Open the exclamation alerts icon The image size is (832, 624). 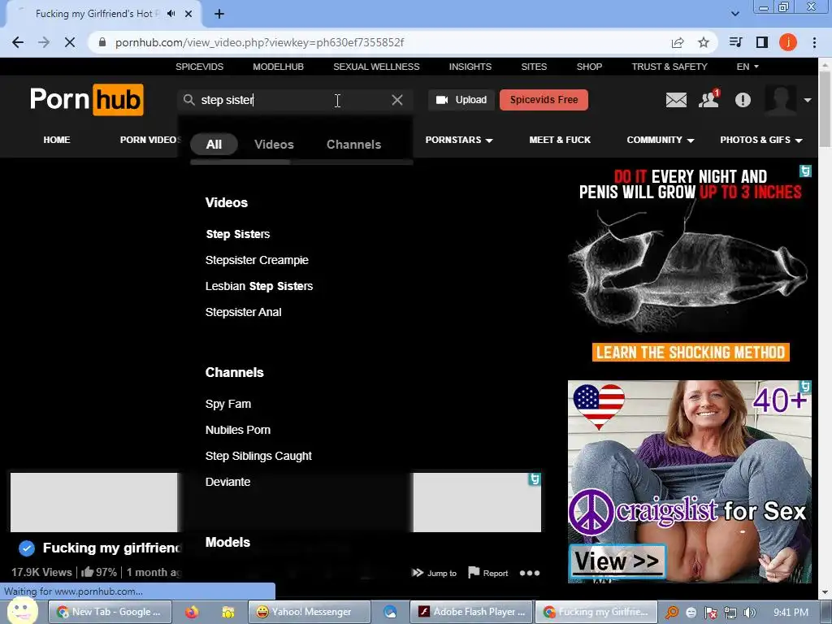click(743, 100)
